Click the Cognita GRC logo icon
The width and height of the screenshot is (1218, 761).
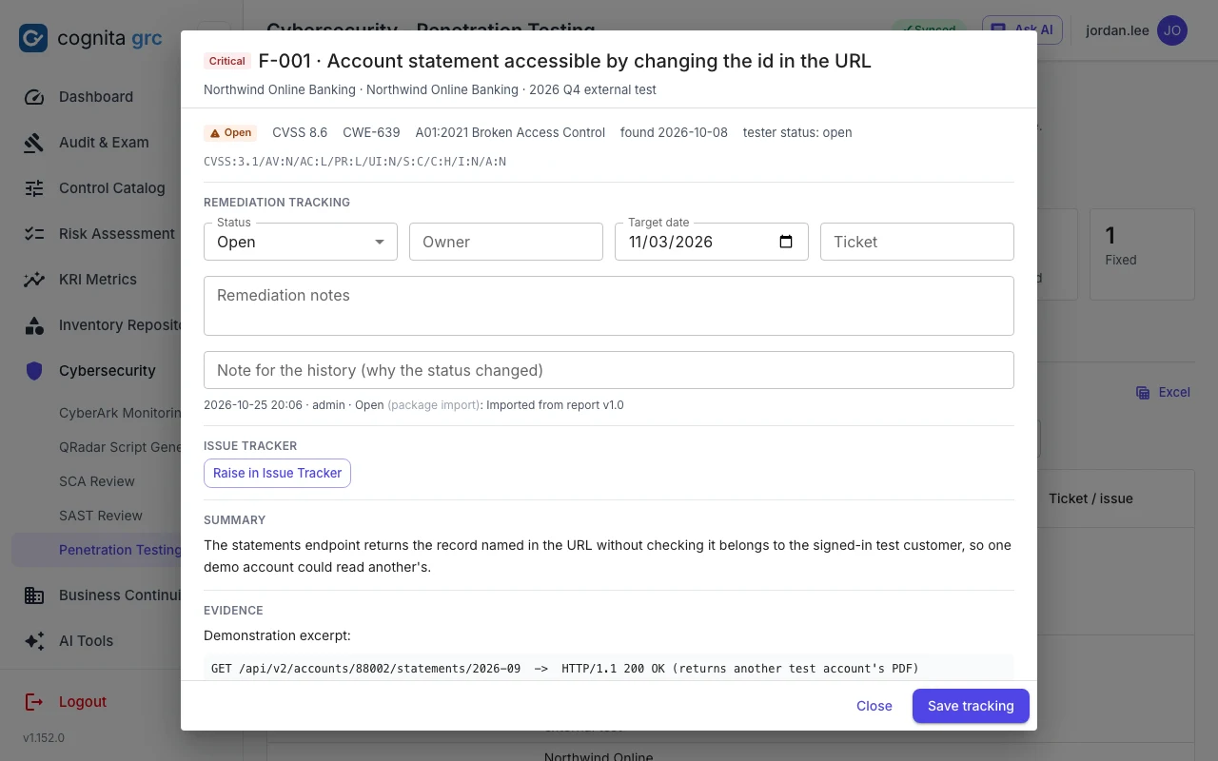point(33,38)
